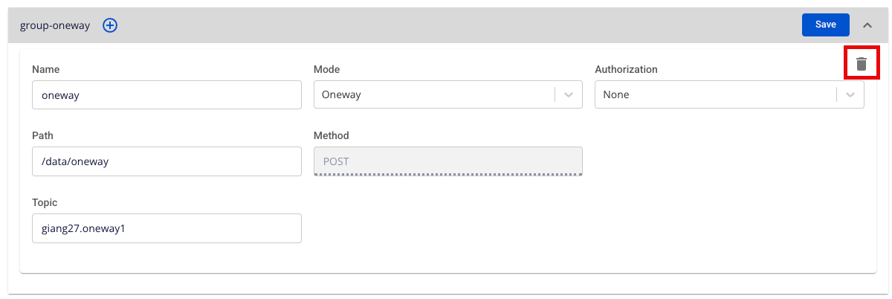Click the Topic field label
This screenshot has width=892, height=299.
click(x=45, y=202)
